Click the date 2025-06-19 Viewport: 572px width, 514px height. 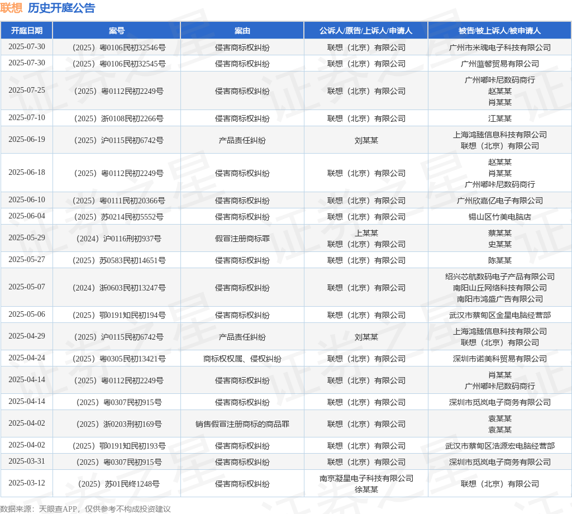(x=27, y=139)
